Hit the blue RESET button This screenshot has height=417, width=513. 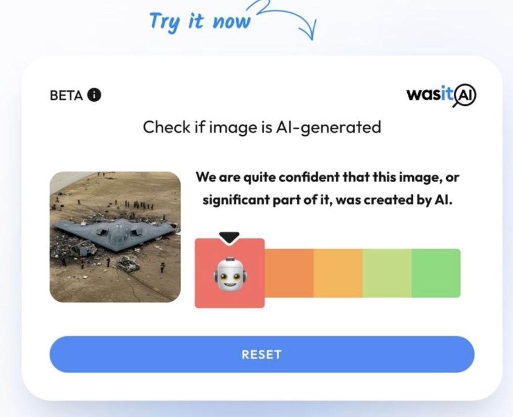tap(262, 354)
